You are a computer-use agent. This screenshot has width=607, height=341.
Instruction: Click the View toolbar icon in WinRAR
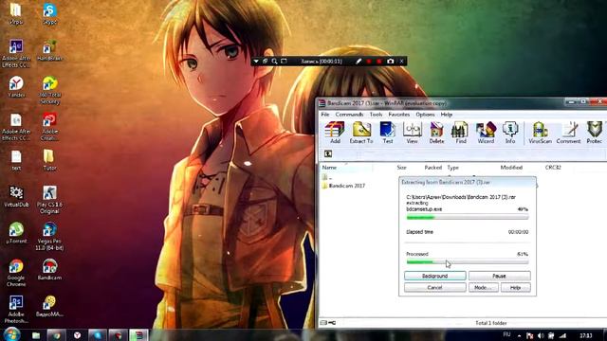[x=412, y=133]
